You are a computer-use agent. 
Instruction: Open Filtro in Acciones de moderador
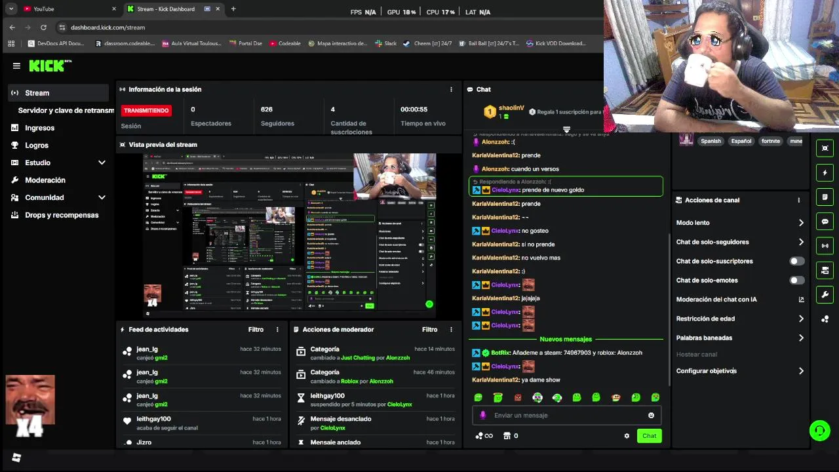[429, 330]
